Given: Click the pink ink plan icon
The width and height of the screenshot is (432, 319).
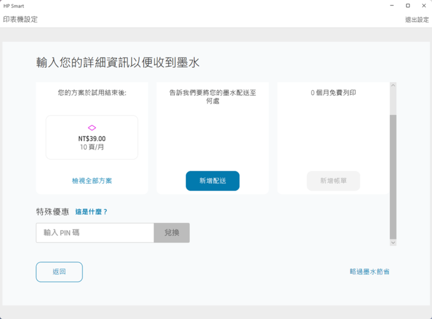Looking at the screenshot, I should pyautogui.click(x=92, y=127).
